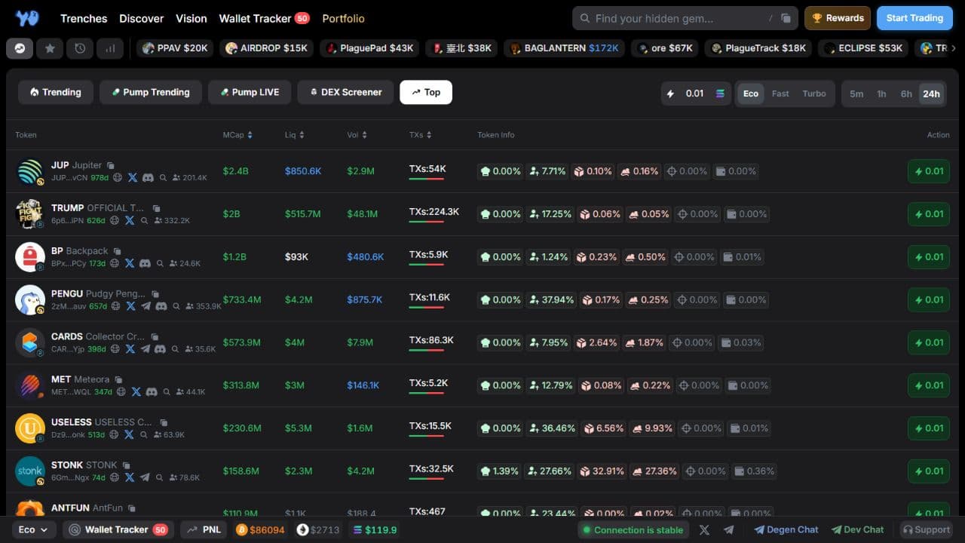
Task: Open the X link for TRUMP token
Action: pos(130,221)
